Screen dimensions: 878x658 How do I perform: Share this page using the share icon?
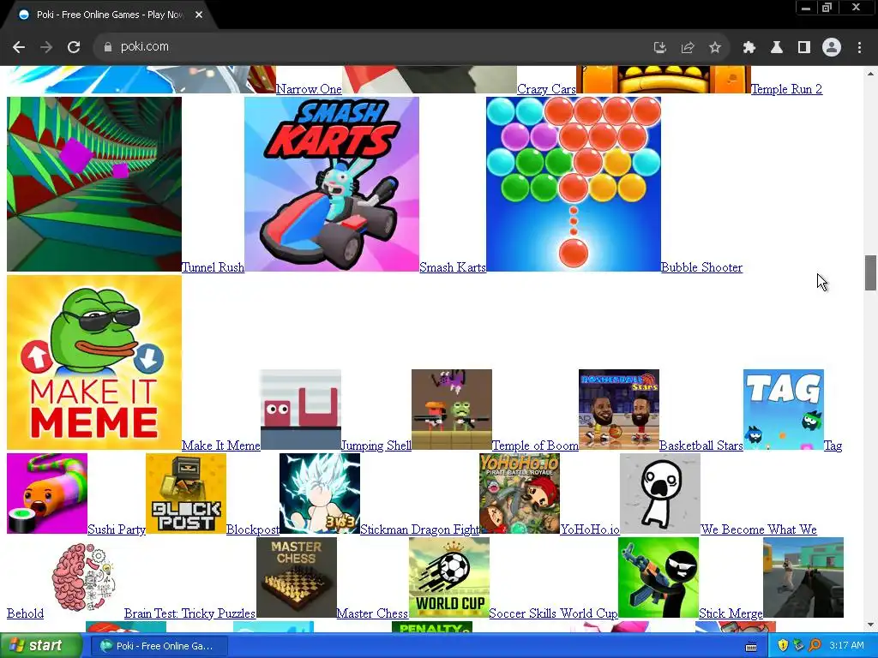(x=688, y=48)
